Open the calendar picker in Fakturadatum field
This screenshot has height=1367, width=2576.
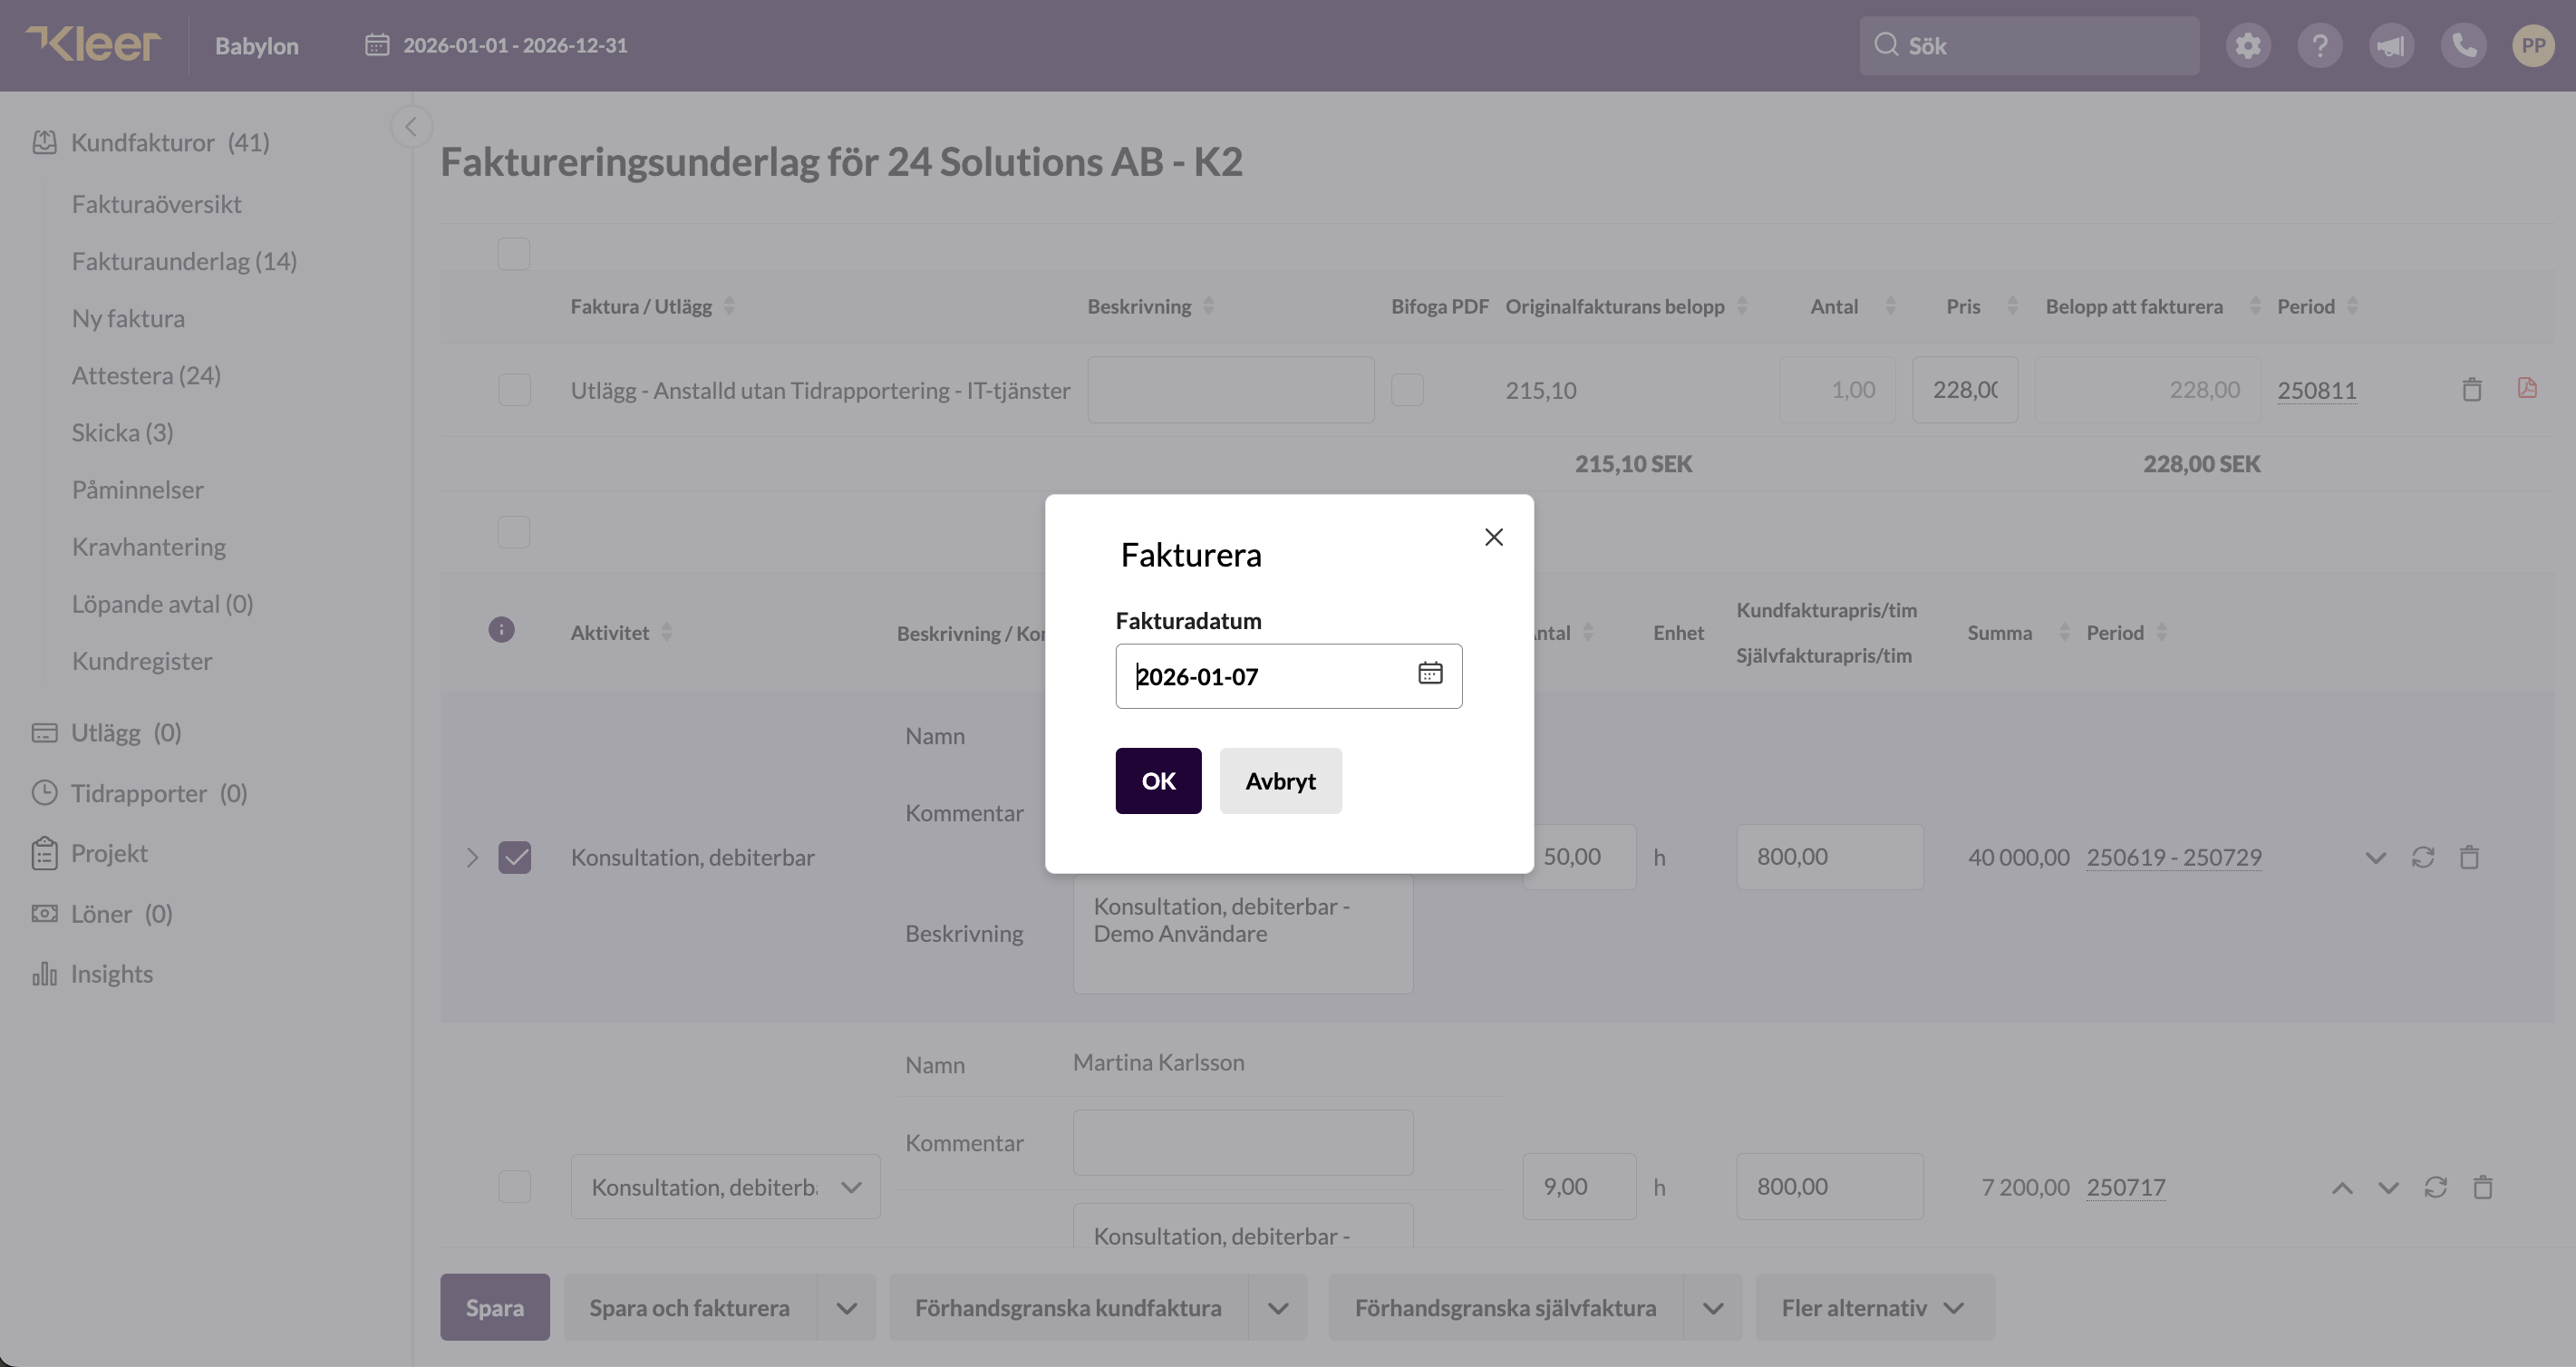[1430, 673]
